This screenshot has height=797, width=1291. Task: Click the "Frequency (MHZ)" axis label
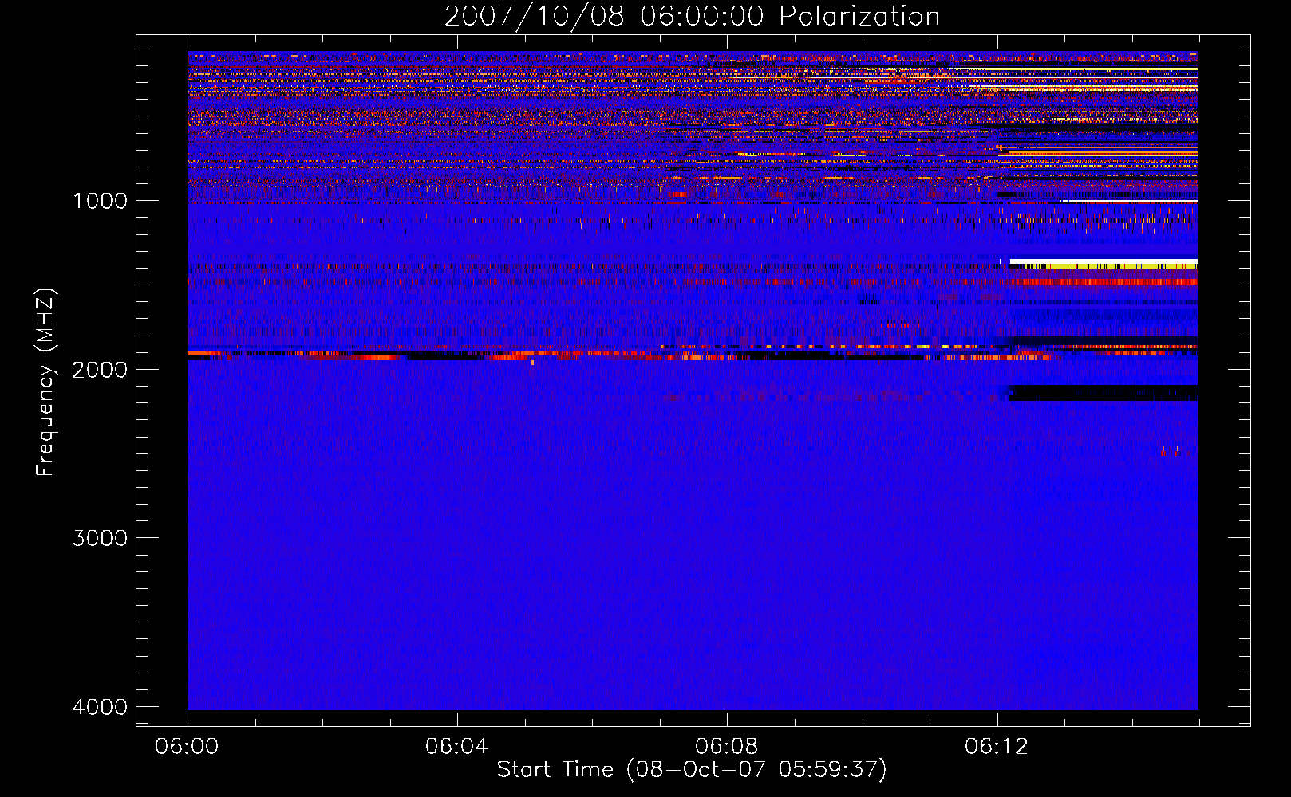[46, 383]
